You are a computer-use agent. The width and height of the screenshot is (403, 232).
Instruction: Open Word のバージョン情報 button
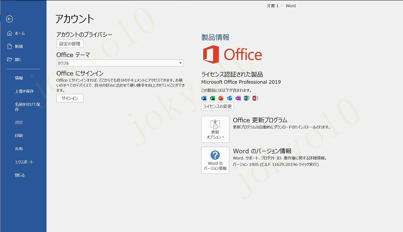click(x=215, y=160)
